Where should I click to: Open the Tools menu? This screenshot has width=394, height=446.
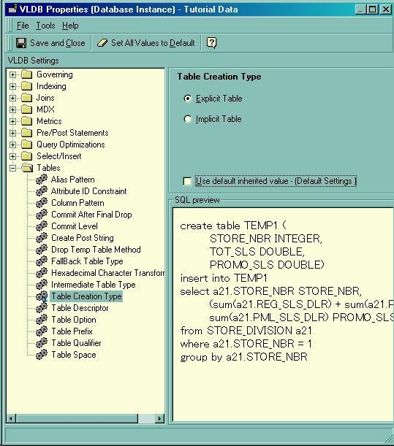pyautogui.click(x=45, y=26)
